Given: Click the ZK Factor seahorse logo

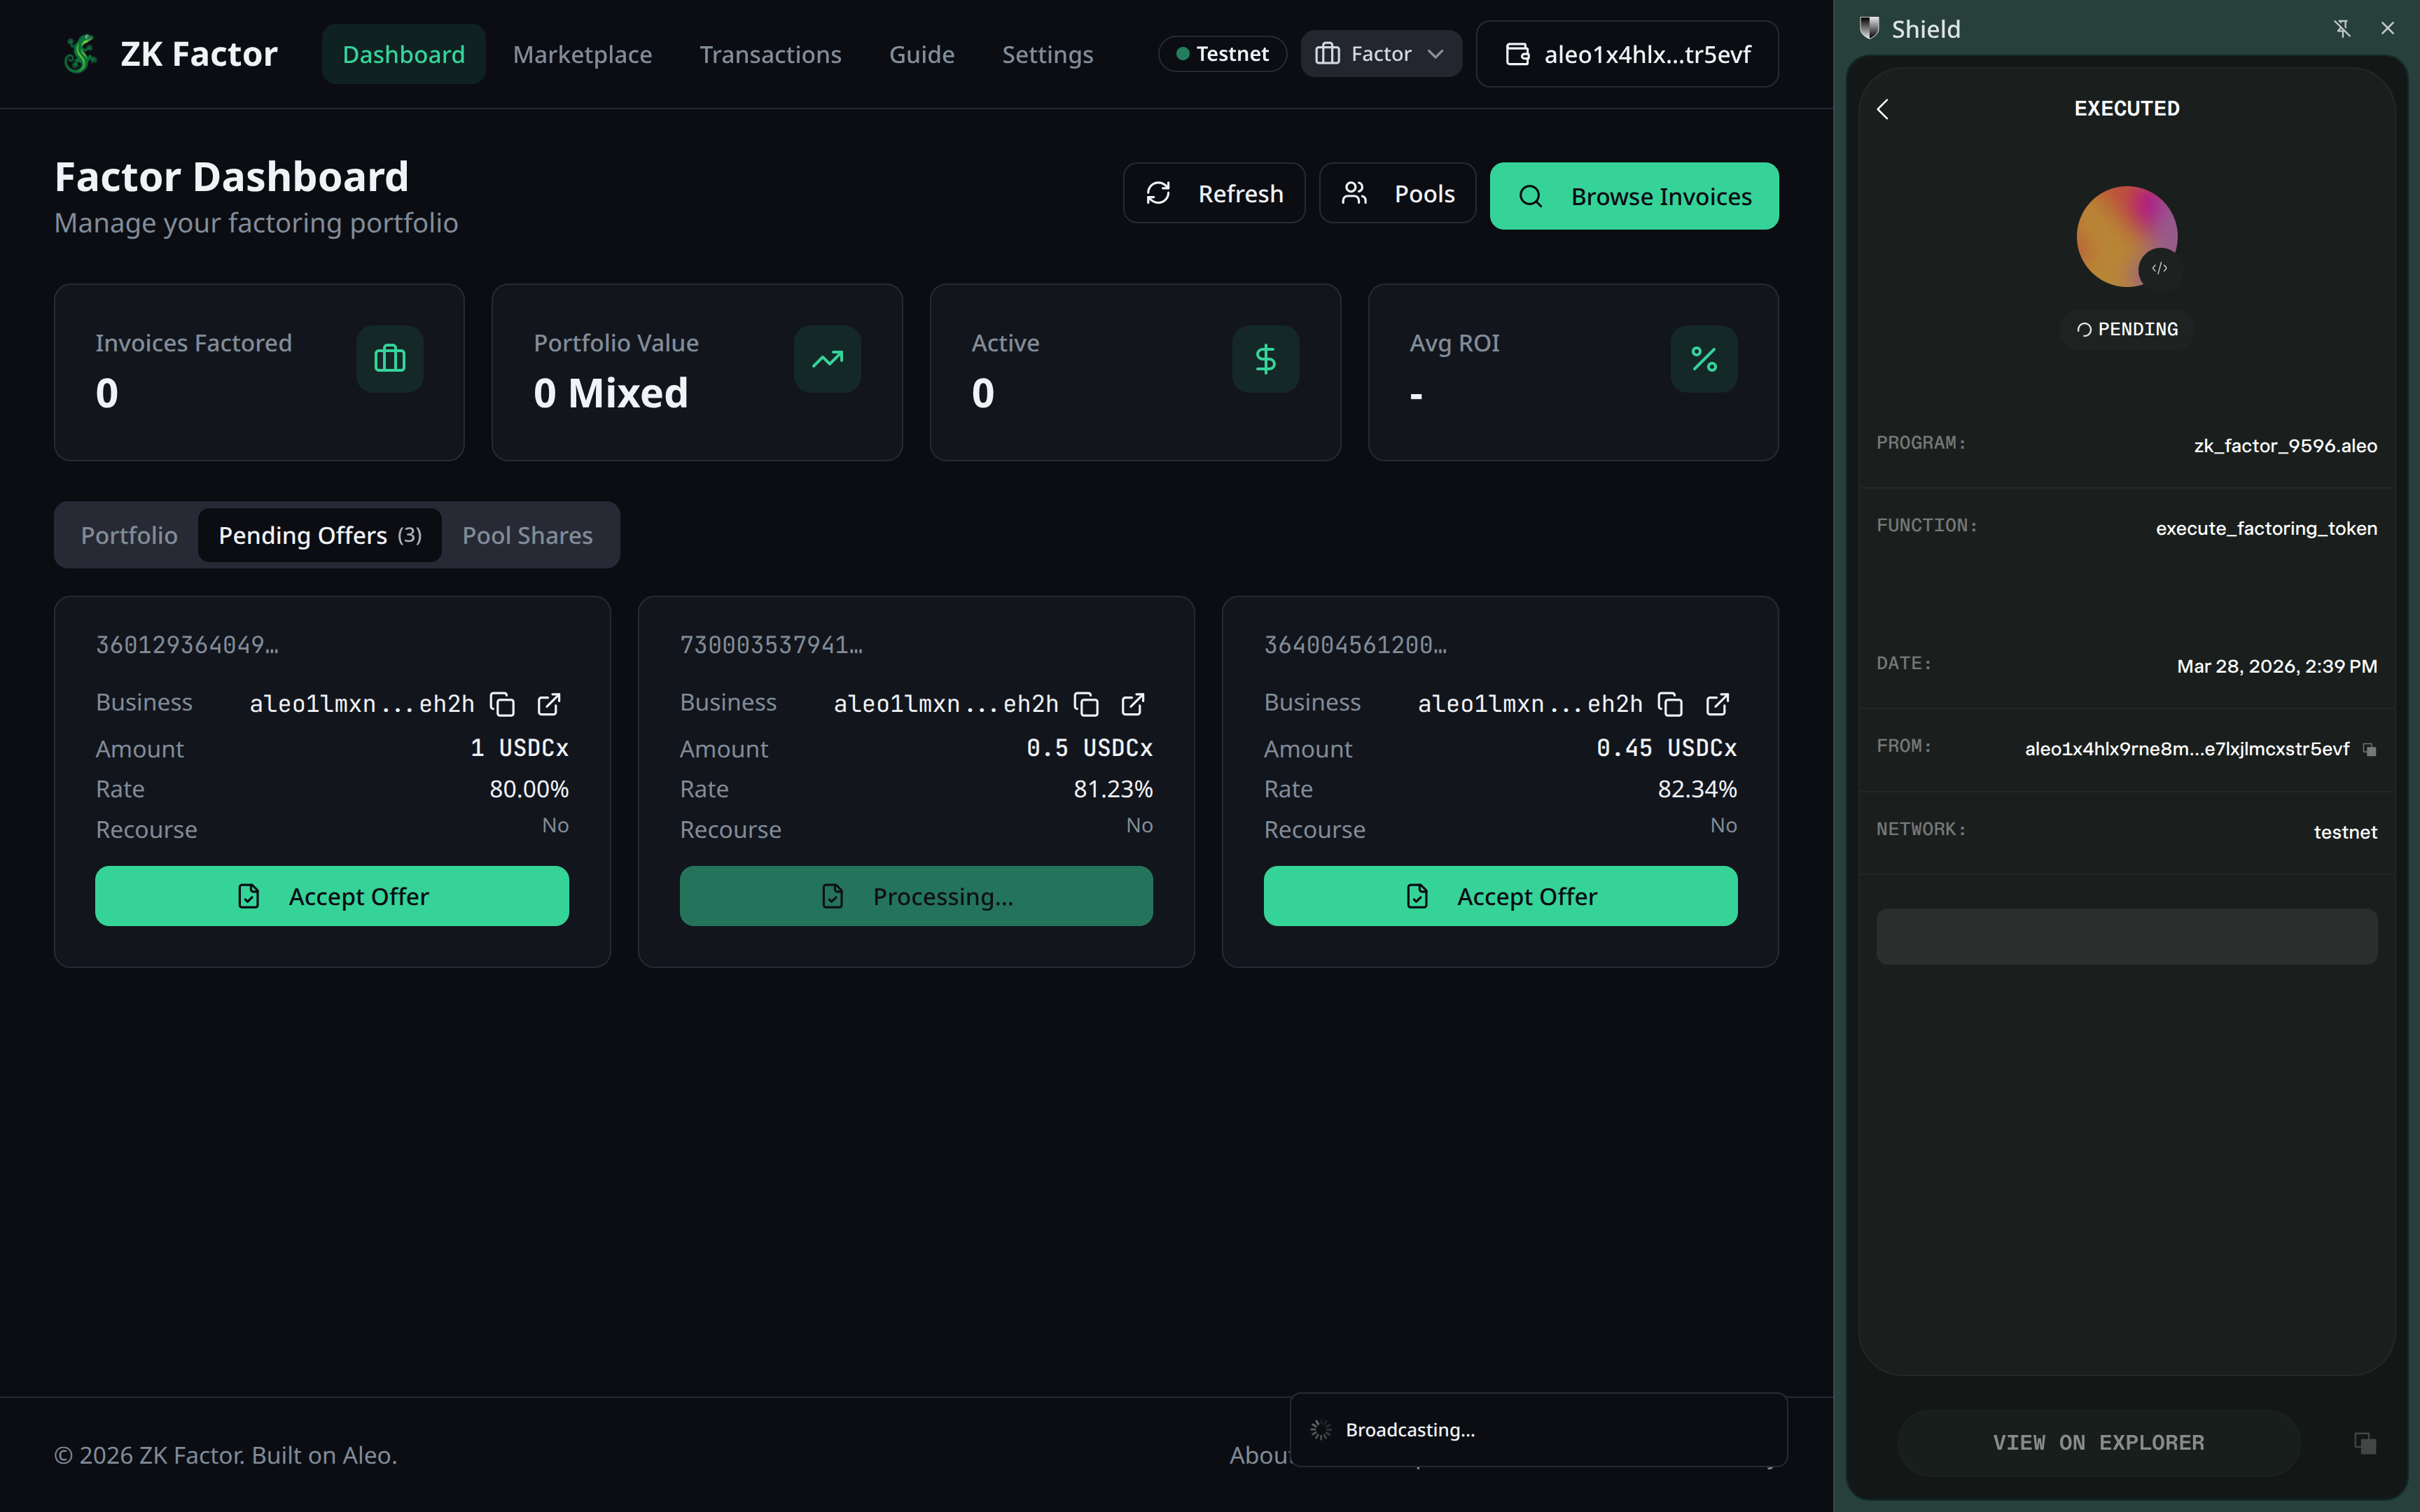Looking at the screenshot, I should tap(80, 54).
